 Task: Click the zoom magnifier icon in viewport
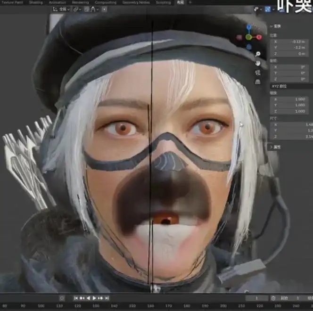(258, 54)
